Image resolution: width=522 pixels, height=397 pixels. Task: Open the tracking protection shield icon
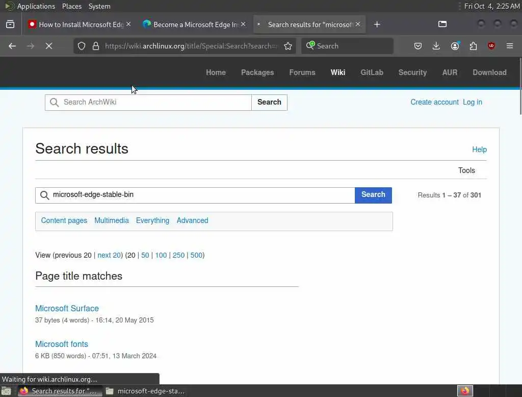click(82, 46)
